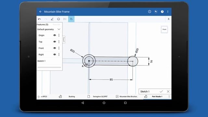The image size is (208, 117).
Task: Open Part Studio 1 tab options menu
Action: (x=169, y=97)
